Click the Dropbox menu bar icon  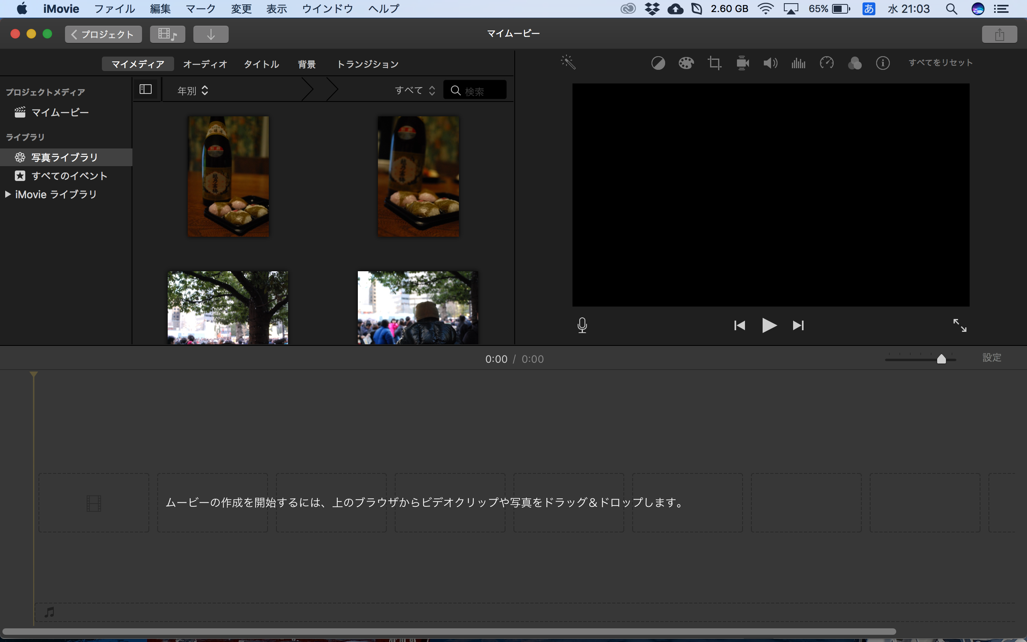click(x=652, y=8)
